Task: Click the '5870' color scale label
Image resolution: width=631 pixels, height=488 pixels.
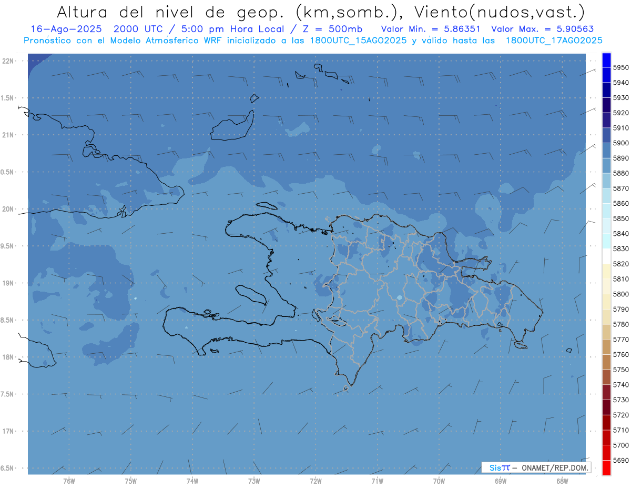Action: tap(621, 188)
